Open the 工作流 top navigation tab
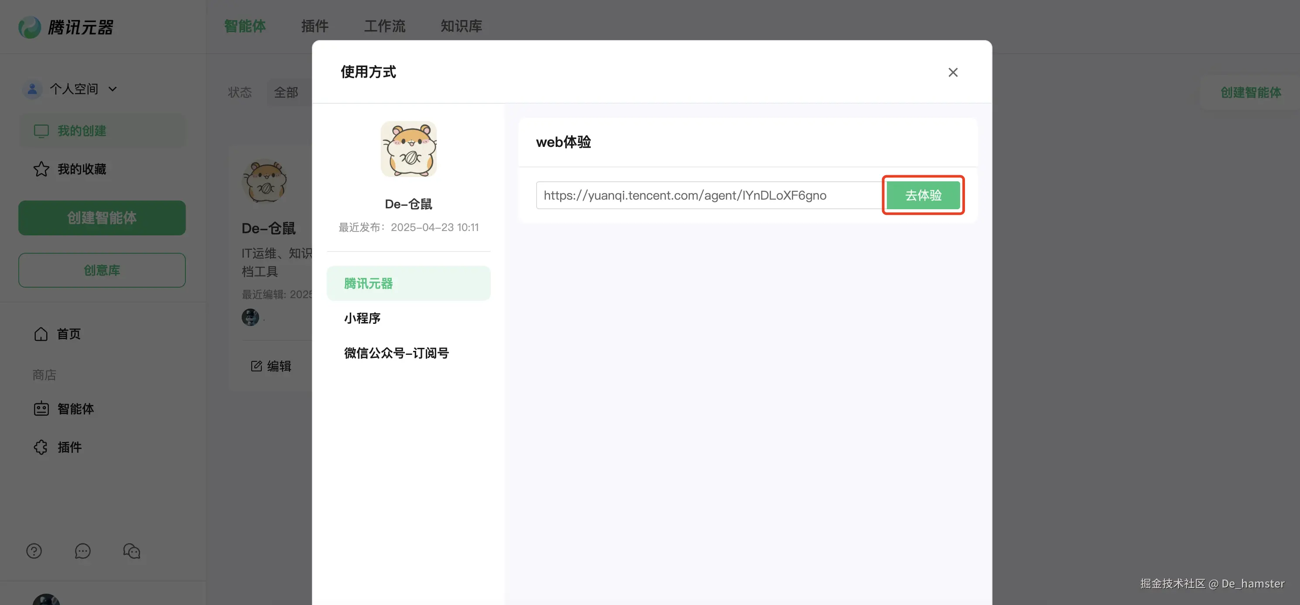Viewport: 1300px width, 605px height. [385, 26]
